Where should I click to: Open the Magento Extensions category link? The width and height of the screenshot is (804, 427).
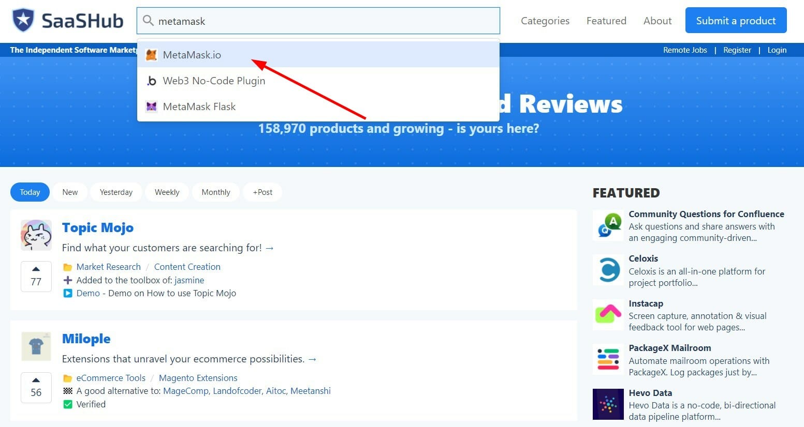coord(198,378)
